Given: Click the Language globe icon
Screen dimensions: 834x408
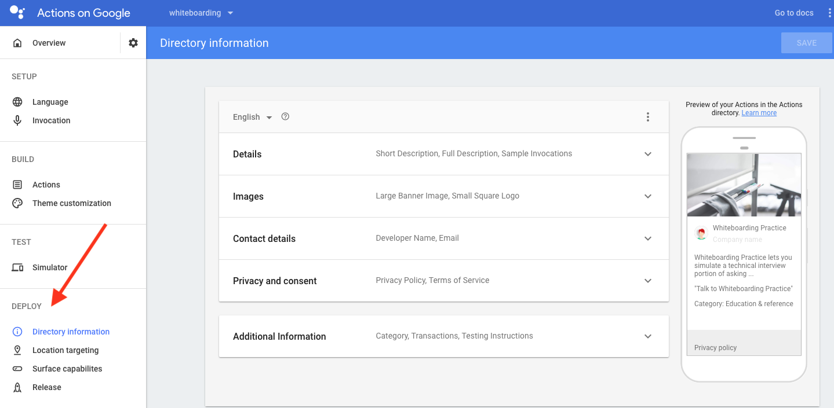Looking at the screenshot, I should pyautogui.click(x=17, y=102).
